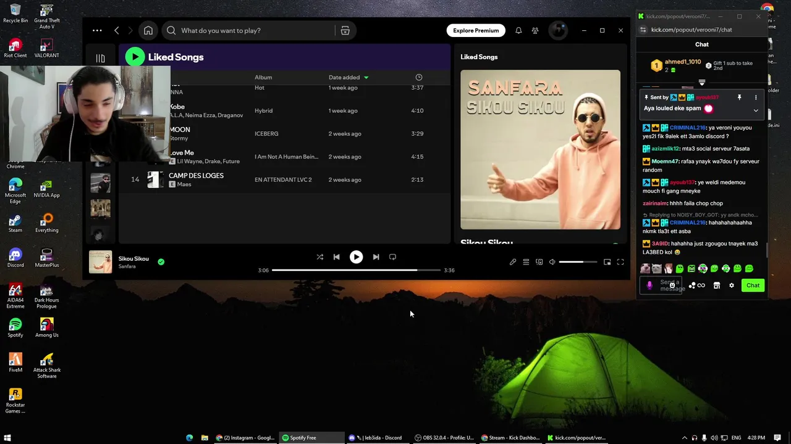Click the Album column header
791x444 pixels.
coord(263,77)
